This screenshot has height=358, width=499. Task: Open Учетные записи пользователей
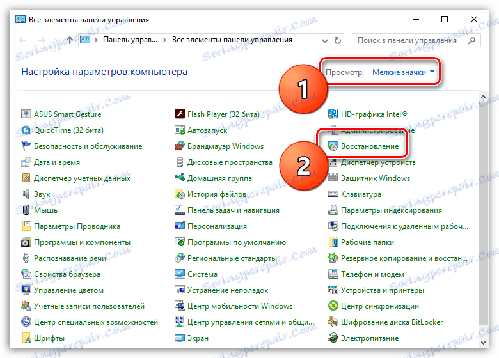click(89, 306)
